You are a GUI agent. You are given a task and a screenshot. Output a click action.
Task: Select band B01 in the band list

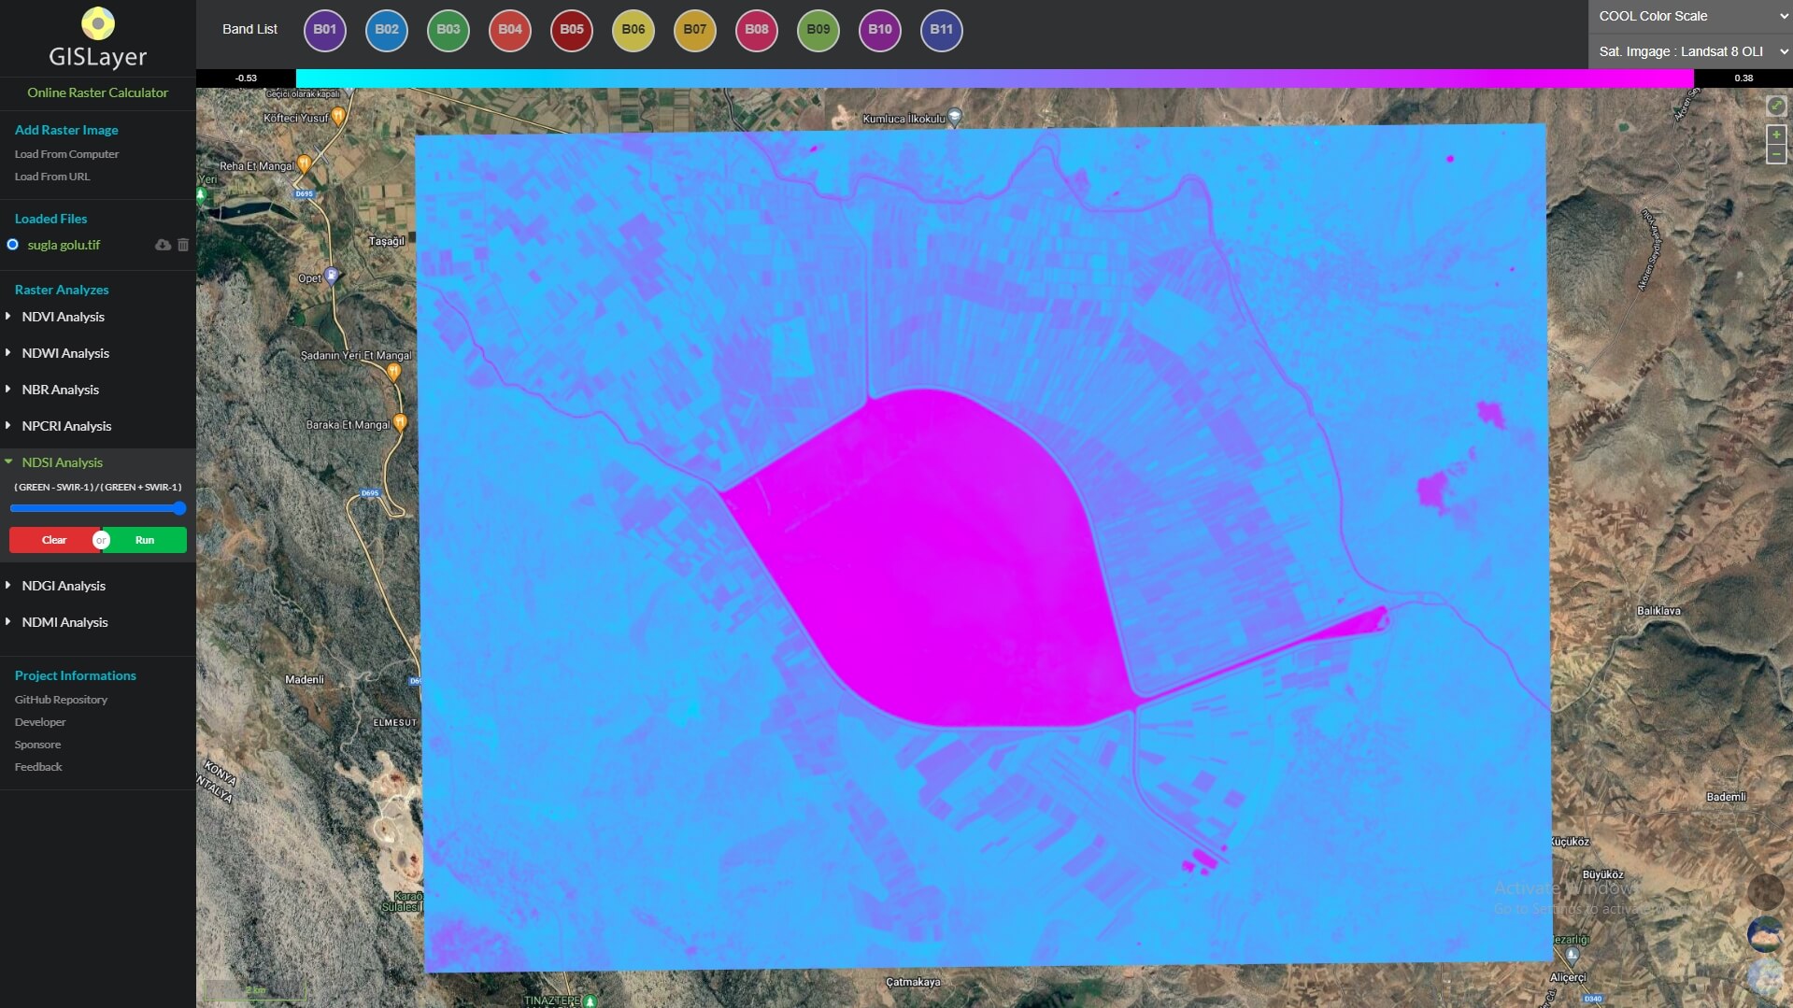pos(324,30)
